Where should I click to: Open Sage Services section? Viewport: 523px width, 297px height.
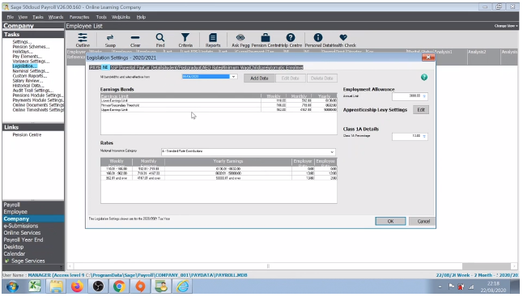click(x=28, y=261)
